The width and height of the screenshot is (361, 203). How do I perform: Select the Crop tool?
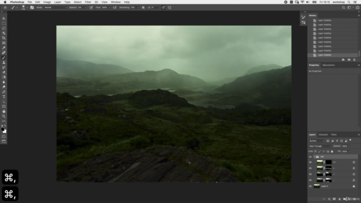pyautogui.click(x=4, y=38)
